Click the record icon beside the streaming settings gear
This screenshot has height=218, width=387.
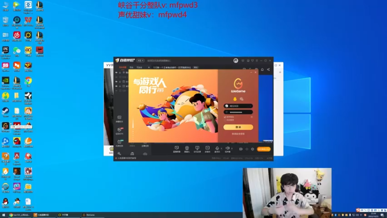[x=240, y=149]
